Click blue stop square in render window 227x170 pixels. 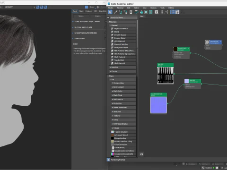point(87,7)
